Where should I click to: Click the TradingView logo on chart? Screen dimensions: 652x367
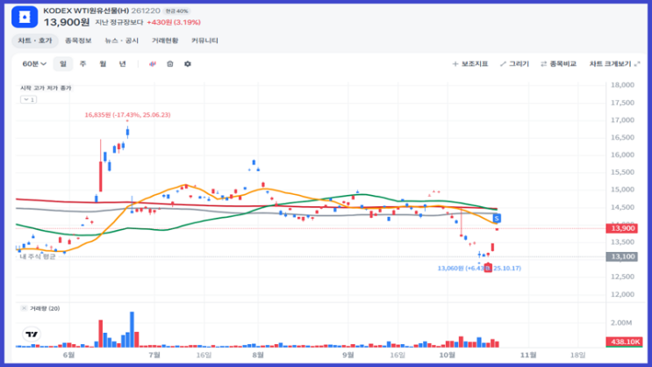click(32, 335)
